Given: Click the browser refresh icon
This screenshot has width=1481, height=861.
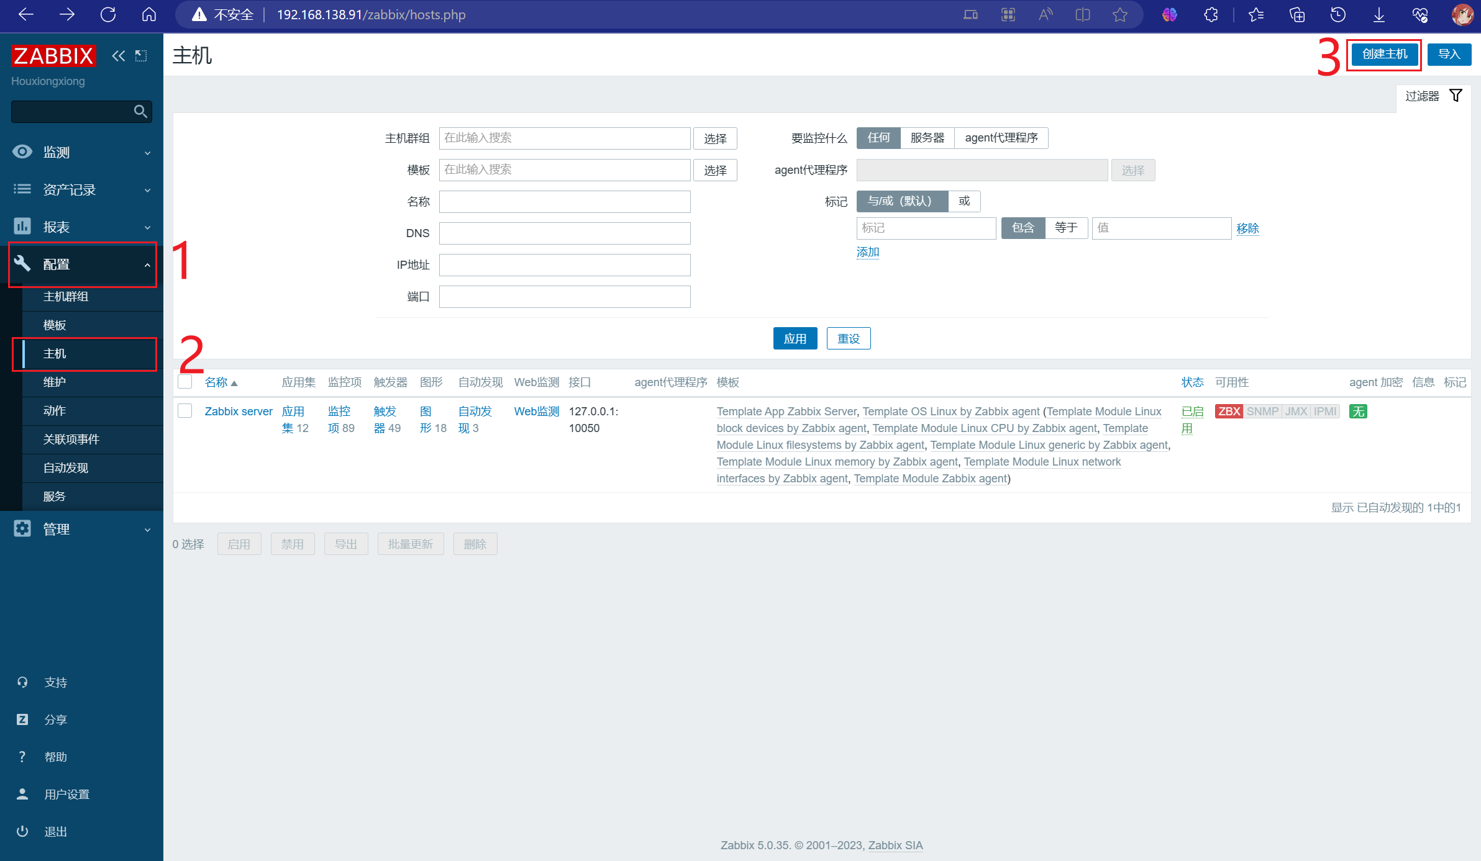Looking at the screenshot, I should tap(108, 14).
